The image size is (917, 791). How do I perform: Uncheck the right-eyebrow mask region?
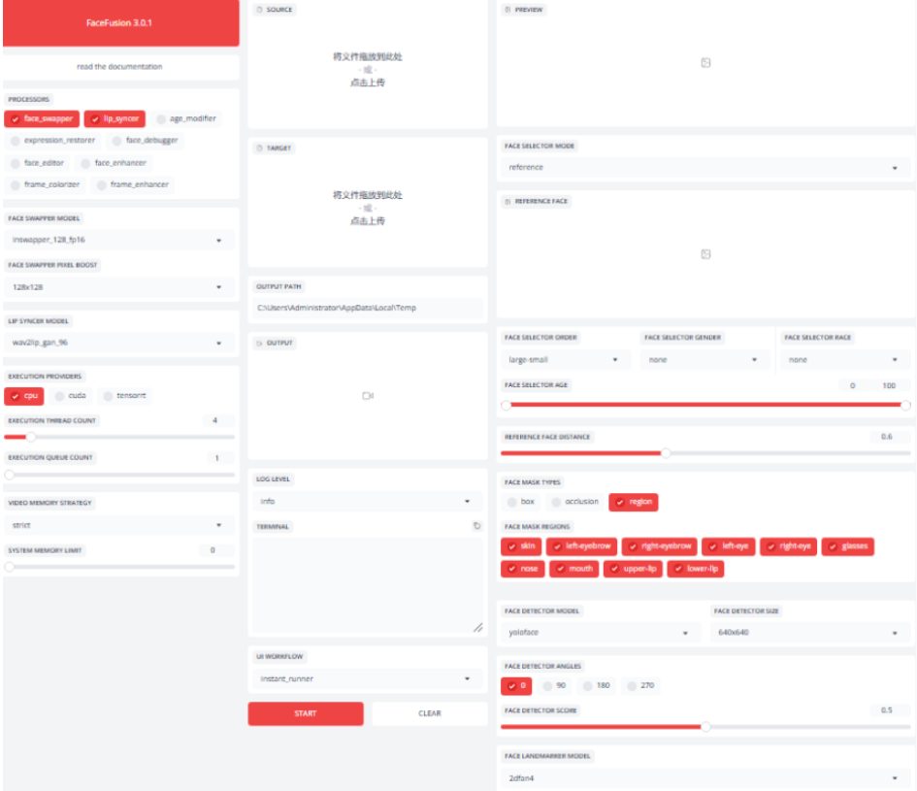click(659, 546)
